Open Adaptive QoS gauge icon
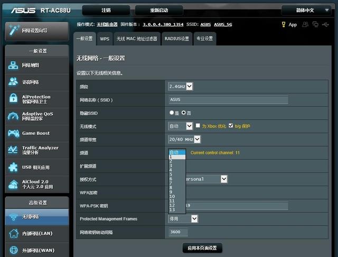Viewport: 338px width, 257px height. coord(13,116)
